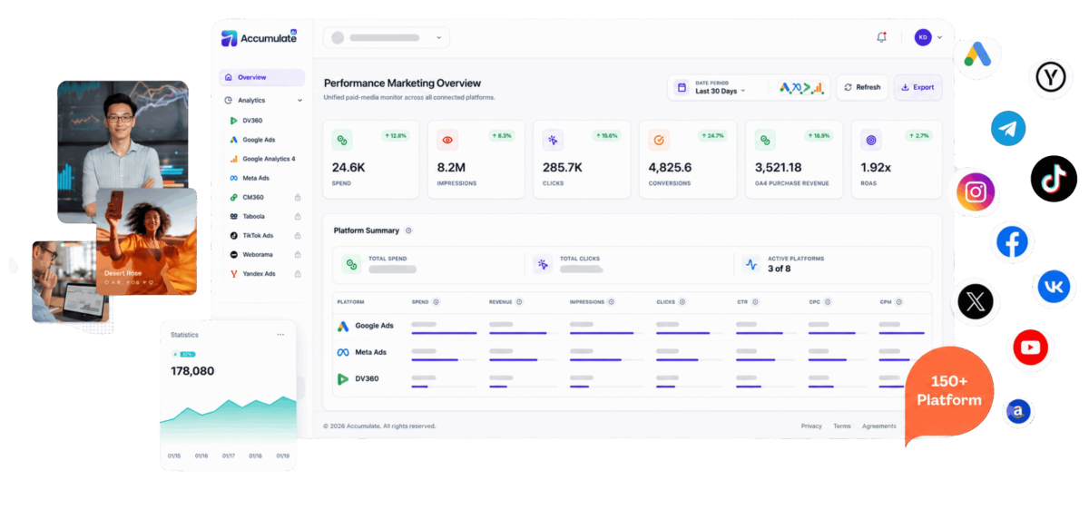Click the Spend column info icon
The image size is (1089, 529).
tap(437, 301)
